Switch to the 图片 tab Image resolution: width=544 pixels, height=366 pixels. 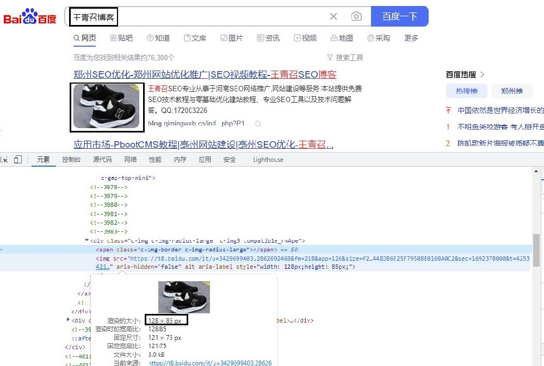[232, 38]
